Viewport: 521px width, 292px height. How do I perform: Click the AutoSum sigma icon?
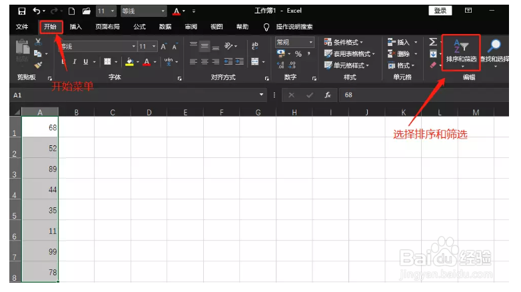click(433, 42)
